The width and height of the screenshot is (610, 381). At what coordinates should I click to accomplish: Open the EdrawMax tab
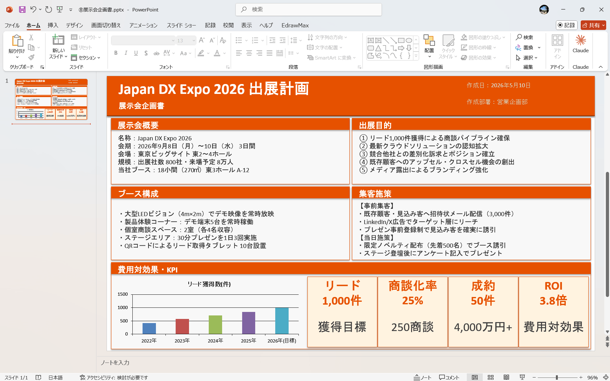295,25
